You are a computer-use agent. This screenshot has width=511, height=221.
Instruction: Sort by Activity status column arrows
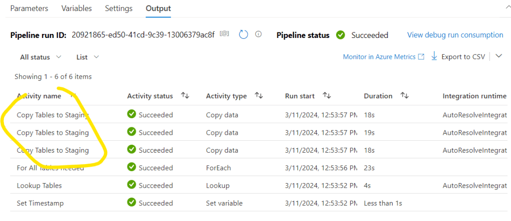[x=185, y=96]
